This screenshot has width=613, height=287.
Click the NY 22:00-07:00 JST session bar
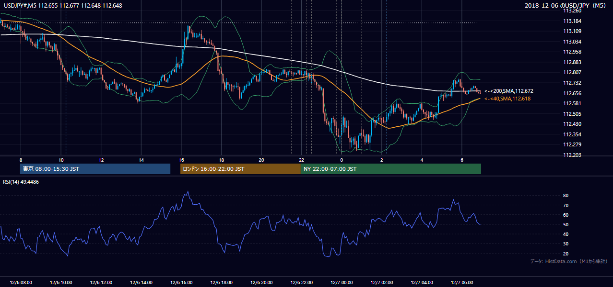point(391,169)
